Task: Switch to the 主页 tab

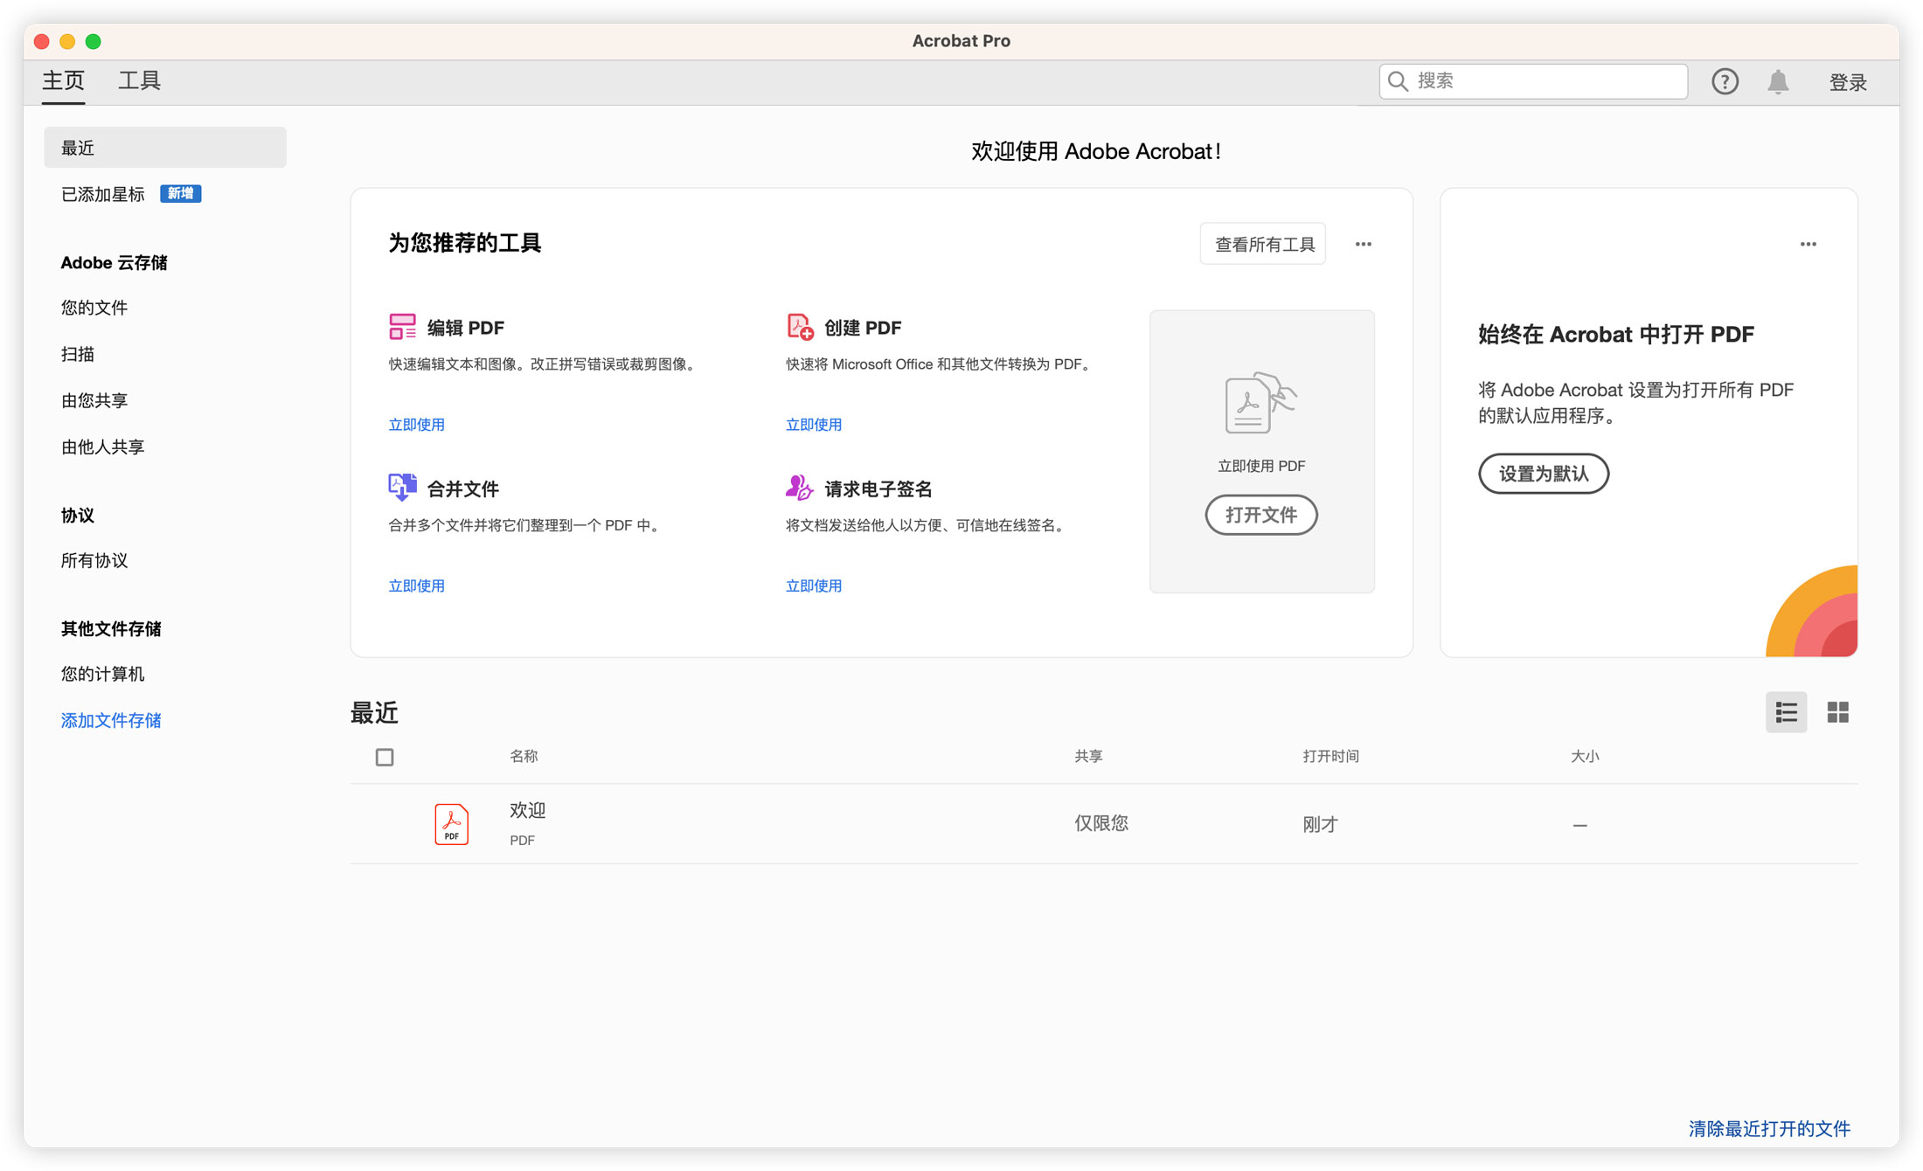Action: tap(64, 80)
